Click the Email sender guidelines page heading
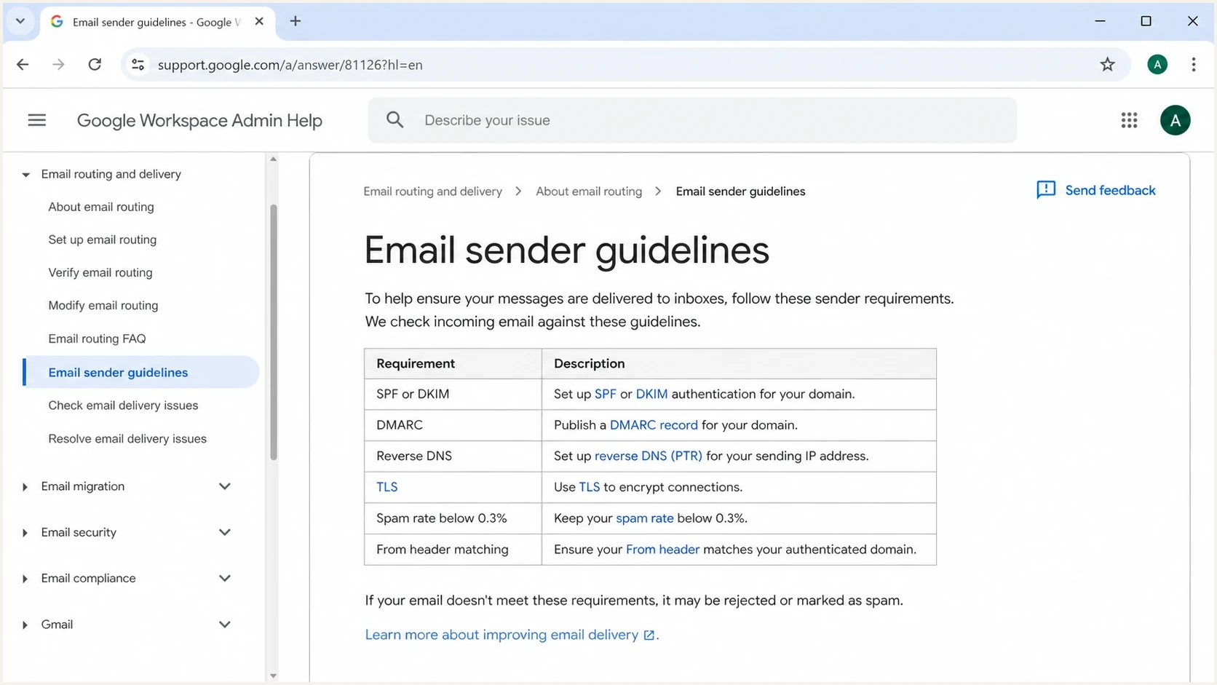This screenshot has width=1217, height=685. click(x=566, y=251)
